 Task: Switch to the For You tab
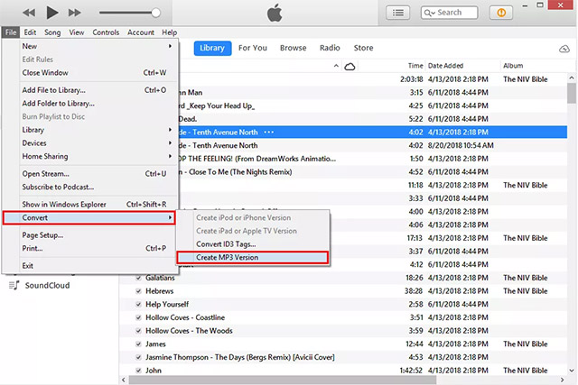point(253,48)
